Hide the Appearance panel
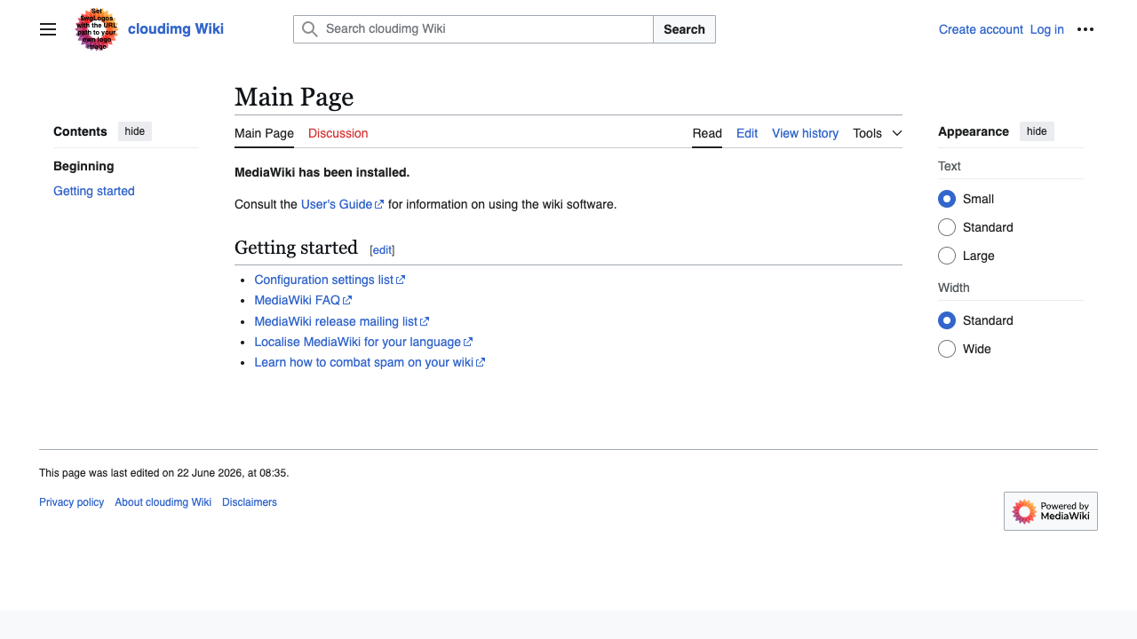Image resolution: width=1137 pixels, height=639 pixels. pyautogui.click(x=1037, y=131)
